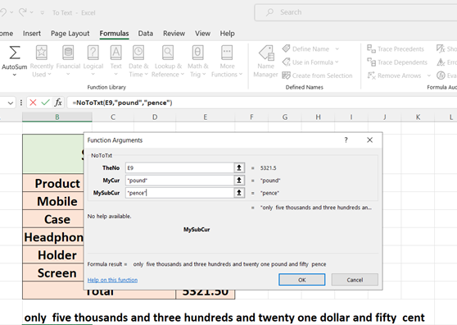This screenshot has width=457, height=325.
Task: Click the AutoSum sigma icon
Action: point(15,53)
